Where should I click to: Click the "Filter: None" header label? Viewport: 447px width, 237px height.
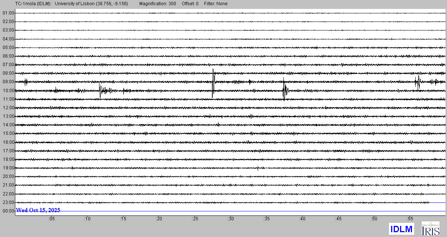click(216, 4)
